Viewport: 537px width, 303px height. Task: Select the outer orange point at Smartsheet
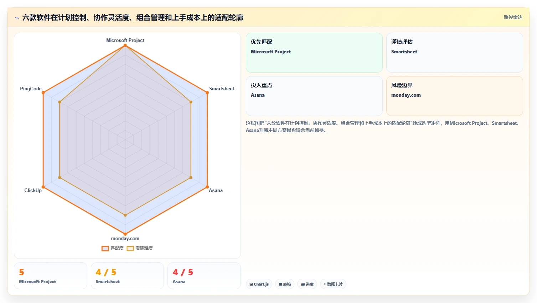click(207, 92)
